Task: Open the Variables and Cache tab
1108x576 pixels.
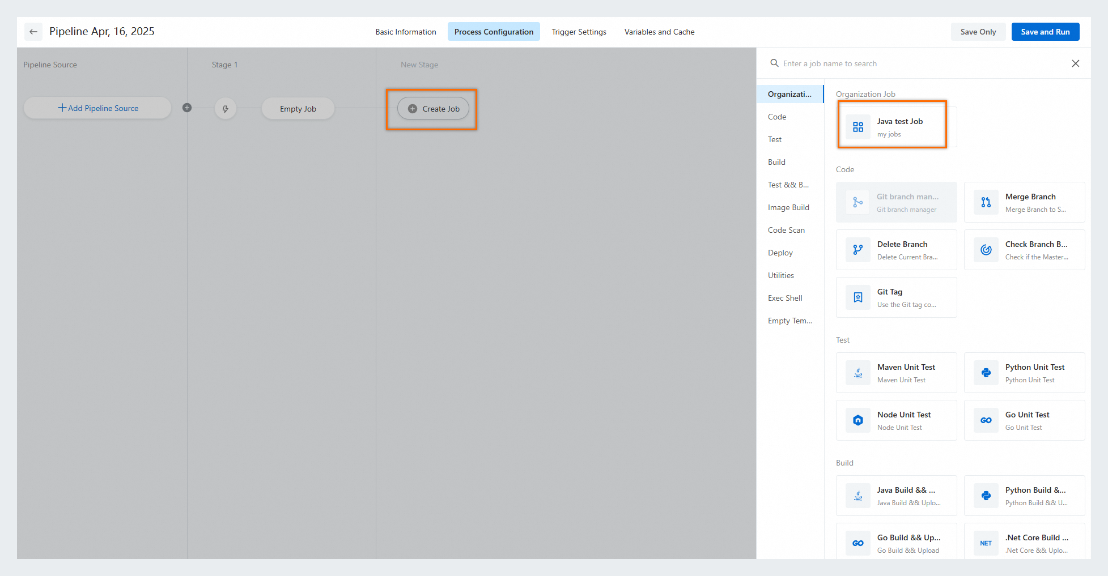Action: [x=659, y=32]
